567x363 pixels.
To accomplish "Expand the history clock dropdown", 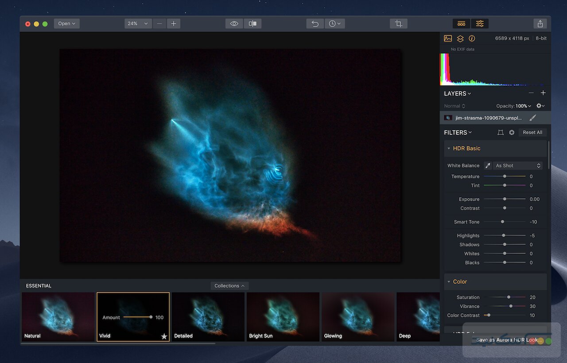I will coord(335,23).
